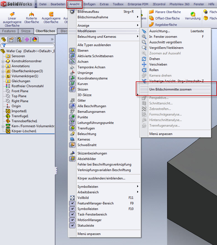Select Rostfreier Chromstahl material
This screenshot has height=245, width=217.
click(x=27, y=86)
